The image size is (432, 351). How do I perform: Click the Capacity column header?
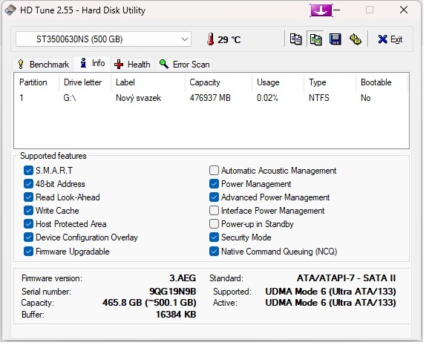point(218,82)
